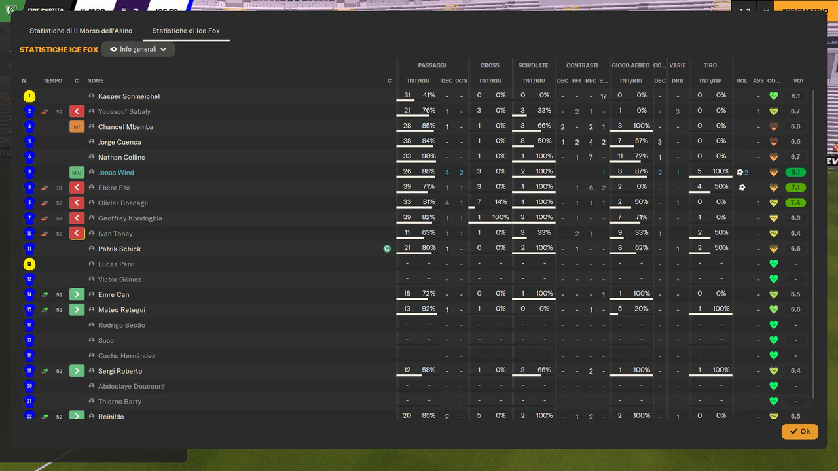838x471 pixels.
Task: Select Rodrigo Becão's name in the list
Action: point(122,325)
